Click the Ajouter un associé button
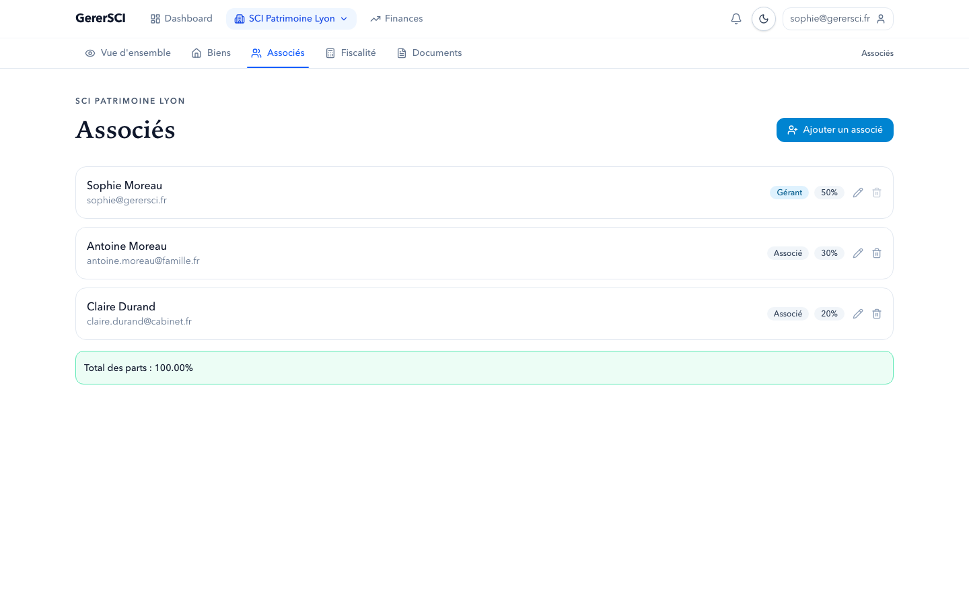This screenshot has width=969, height=606. (834, 130)
